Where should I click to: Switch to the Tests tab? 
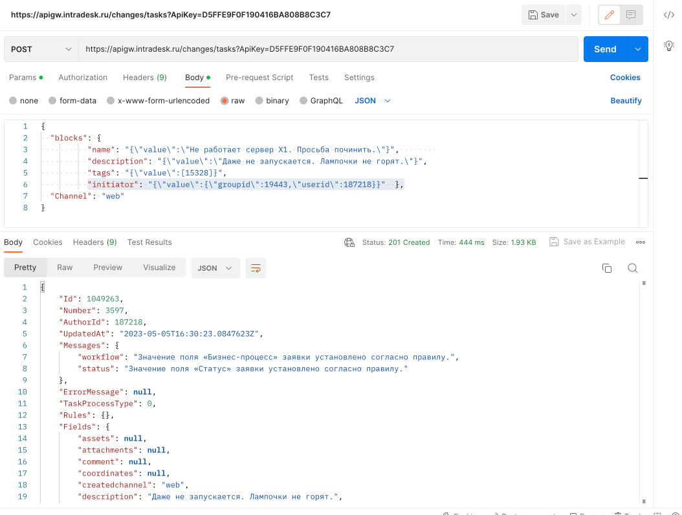[x=319, y=78]
